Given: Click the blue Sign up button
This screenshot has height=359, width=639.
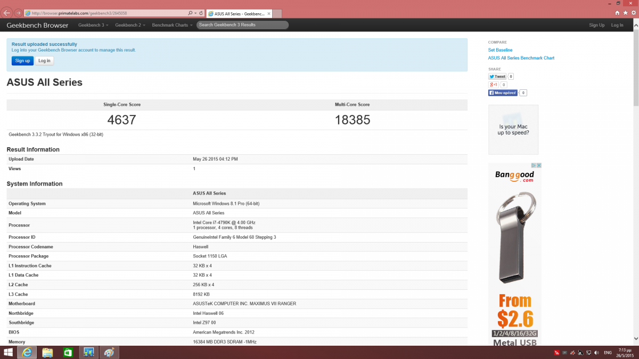Looking at the screenshot, I should [x=22, y=61].
